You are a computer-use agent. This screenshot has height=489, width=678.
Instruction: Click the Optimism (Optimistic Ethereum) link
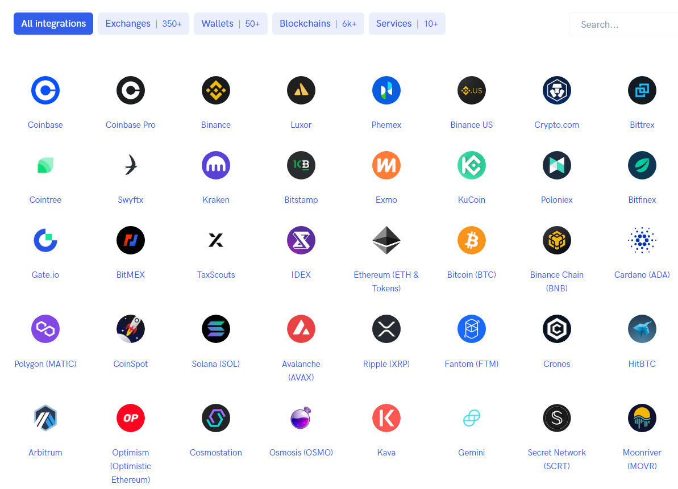(x=131, y=466)
